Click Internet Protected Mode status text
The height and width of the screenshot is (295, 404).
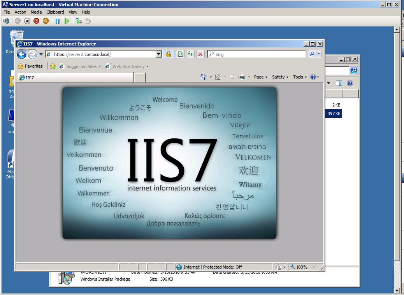(213, 267)
